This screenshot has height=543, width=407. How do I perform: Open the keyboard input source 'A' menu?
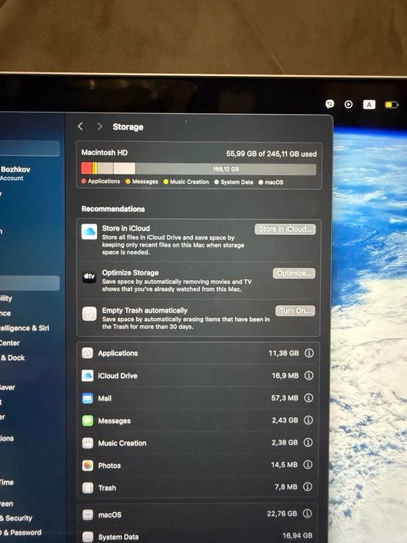[x=369, y=105]
